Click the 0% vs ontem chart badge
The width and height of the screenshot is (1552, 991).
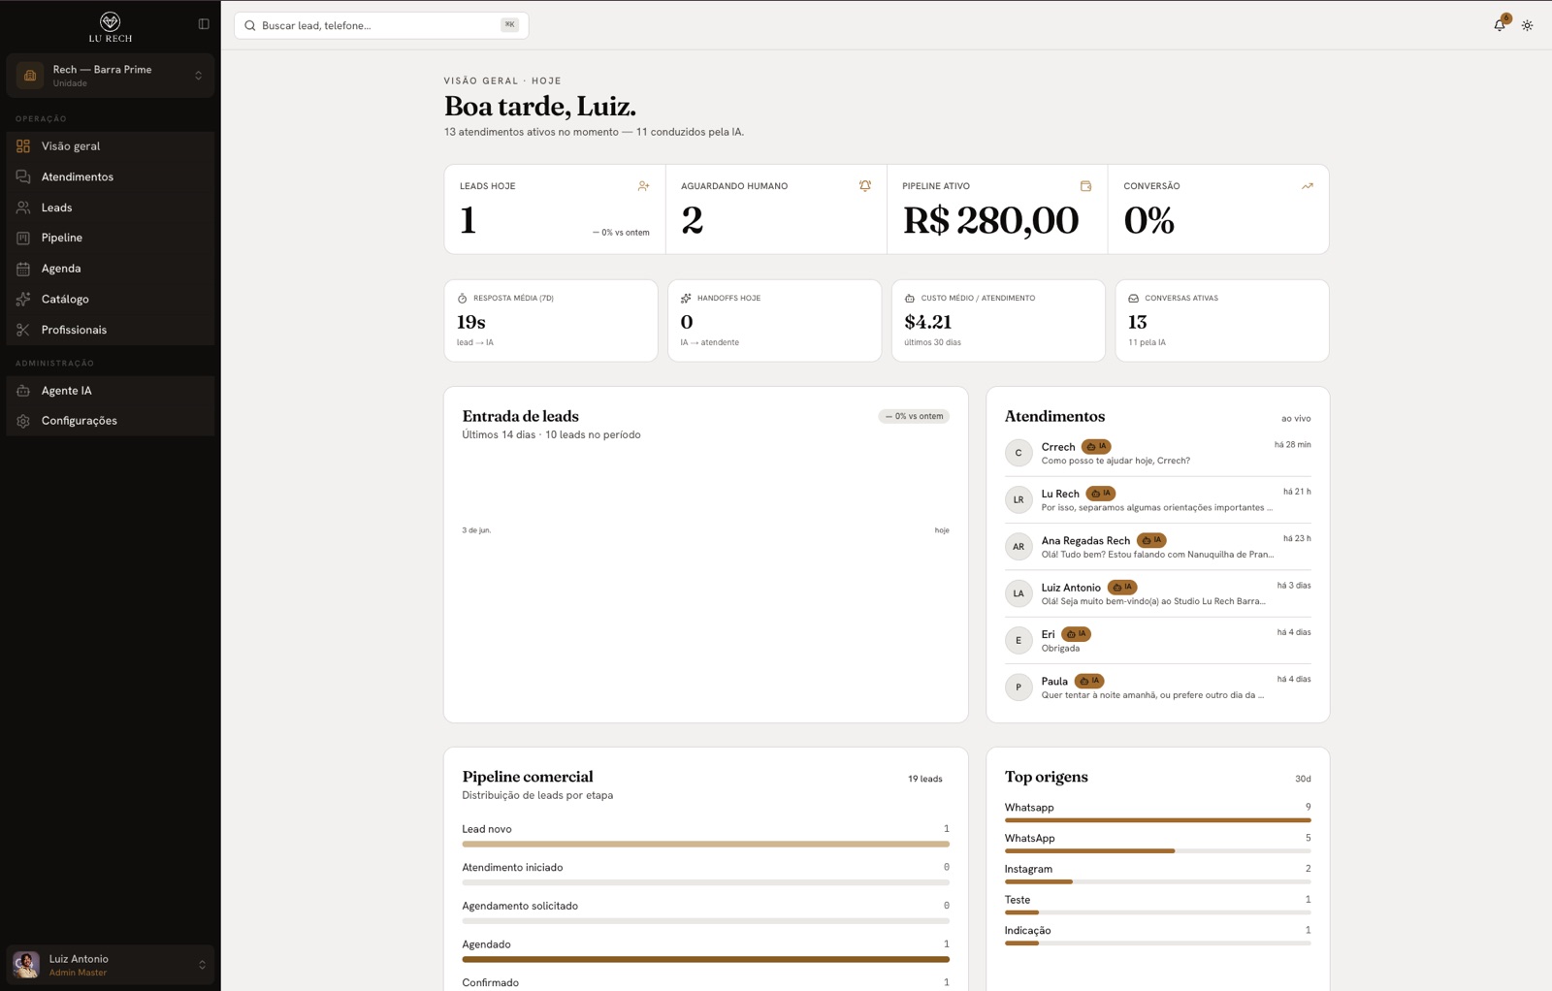(914, 416)
